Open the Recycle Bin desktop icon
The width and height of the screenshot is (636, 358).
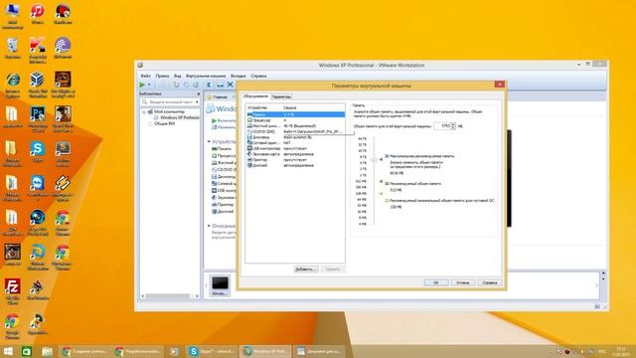(x=13, y=49)
